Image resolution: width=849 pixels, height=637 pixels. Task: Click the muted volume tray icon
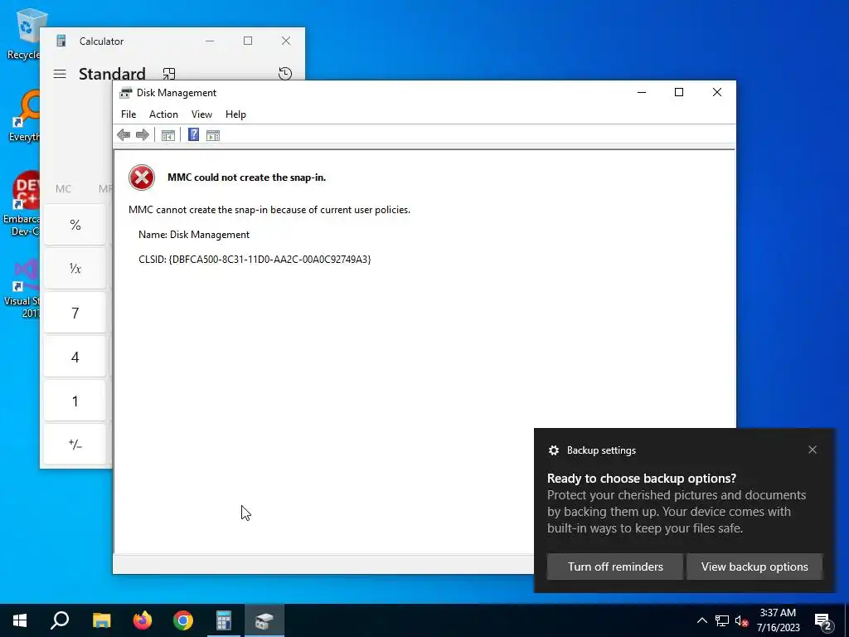[x=741, y=620]
